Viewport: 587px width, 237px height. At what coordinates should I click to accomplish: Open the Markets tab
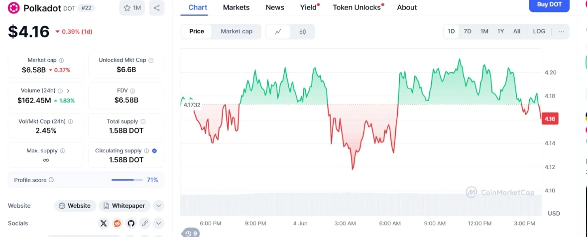point(236,7)
